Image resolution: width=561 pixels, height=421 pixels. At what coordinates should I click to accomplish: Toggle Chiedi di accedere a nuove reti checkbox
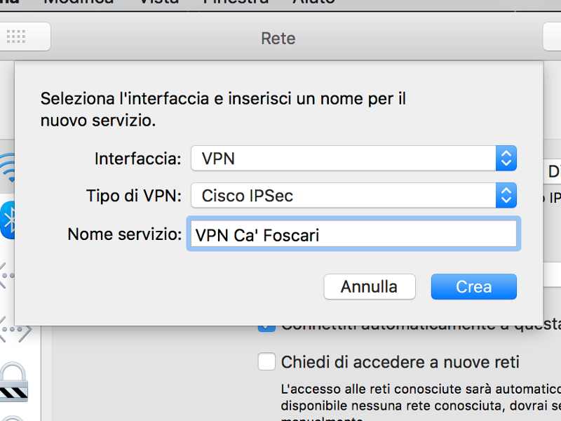(266, 361)
